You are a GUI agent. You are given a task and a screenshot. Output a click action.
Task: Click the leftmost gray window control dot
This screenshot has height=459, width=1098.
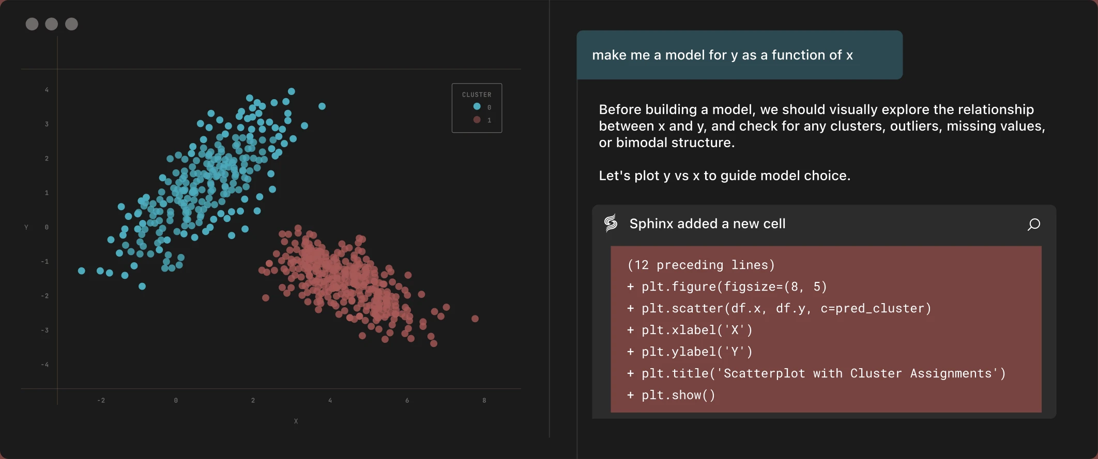click(x=32, y=24)
